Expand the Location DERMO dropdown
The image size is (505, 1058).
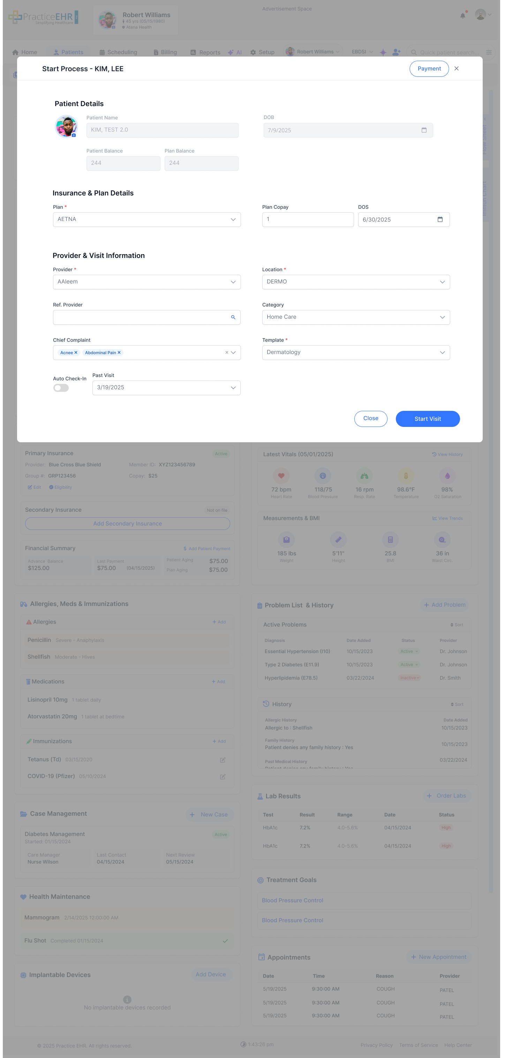[x=356, y=282]
